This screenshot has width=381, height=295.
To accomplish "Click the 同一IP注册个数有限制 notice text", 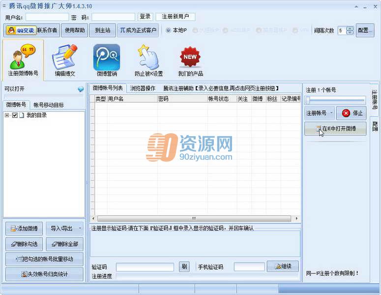I will point(332,273).
